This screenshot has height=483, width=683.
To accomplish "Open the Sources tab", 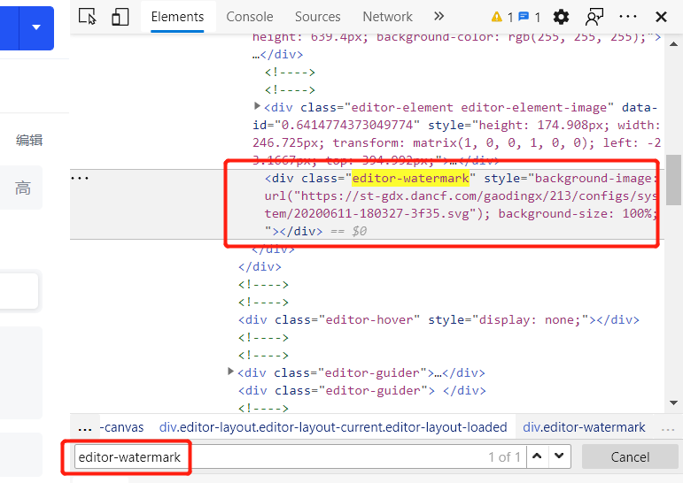I will 317,17.
